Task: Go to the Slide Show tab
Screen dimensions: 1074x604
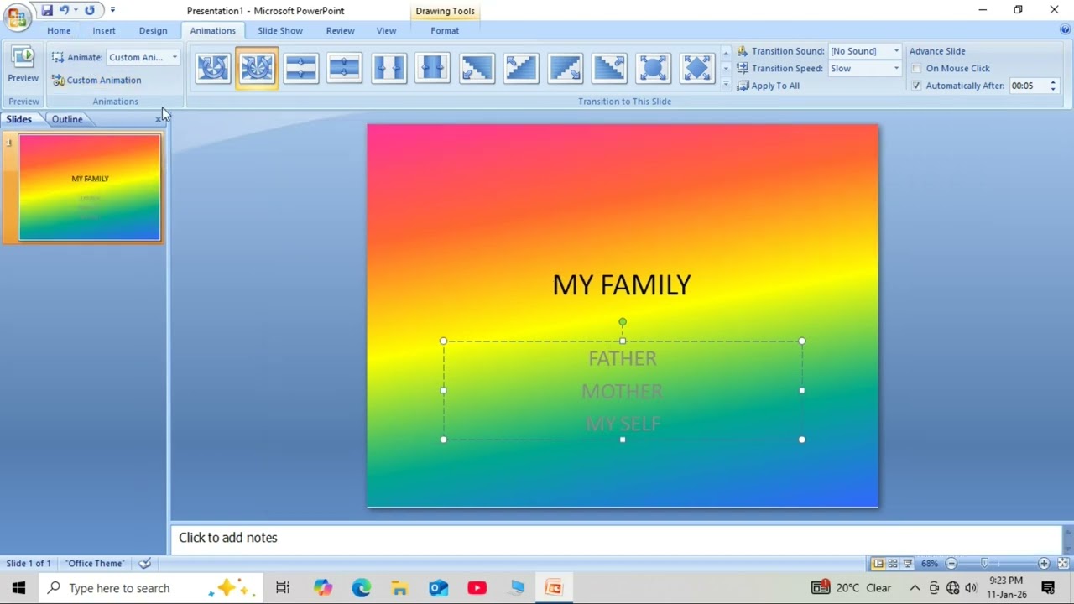Action: coord(280,31)
